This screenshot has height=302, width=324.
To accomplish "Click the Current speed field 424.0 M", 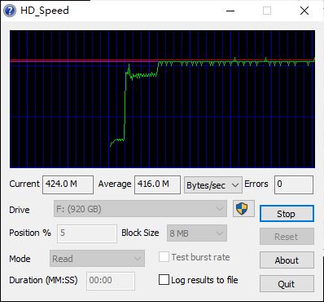I will tap(68, 184).
